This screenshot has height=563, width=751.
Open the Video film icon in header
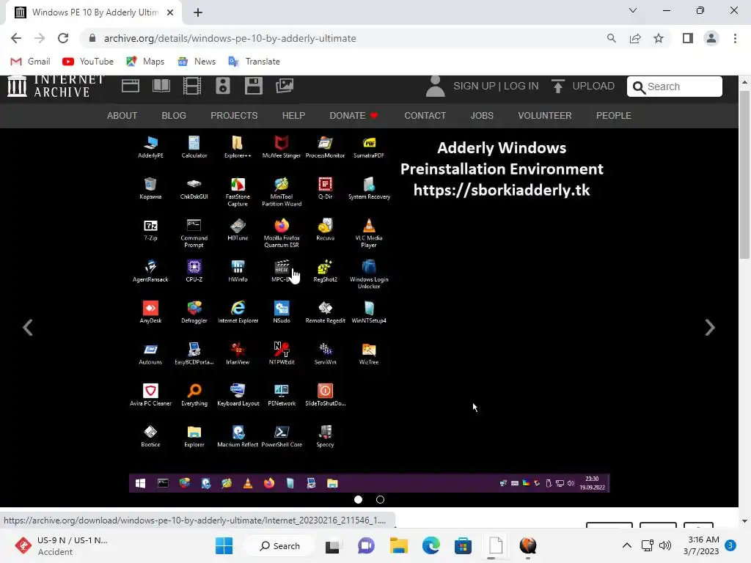click(192, 87)
